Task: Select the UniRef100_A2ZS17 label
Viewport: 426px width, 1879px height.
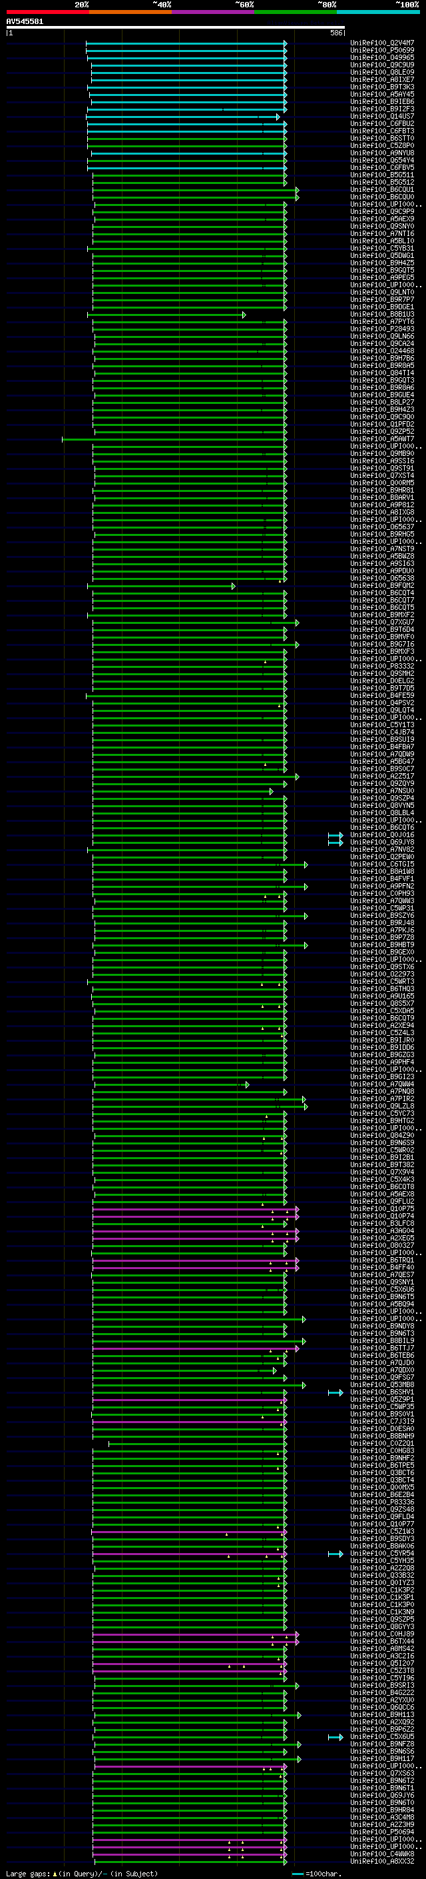Action: (x=382, y=776)
